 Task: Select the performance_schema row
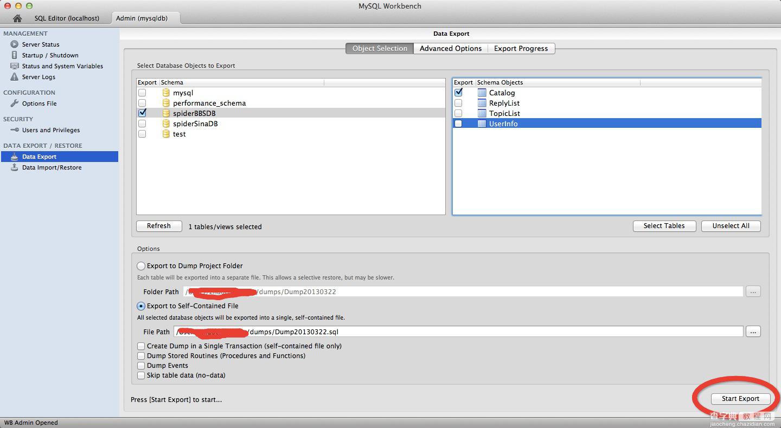tap(291, 103)
